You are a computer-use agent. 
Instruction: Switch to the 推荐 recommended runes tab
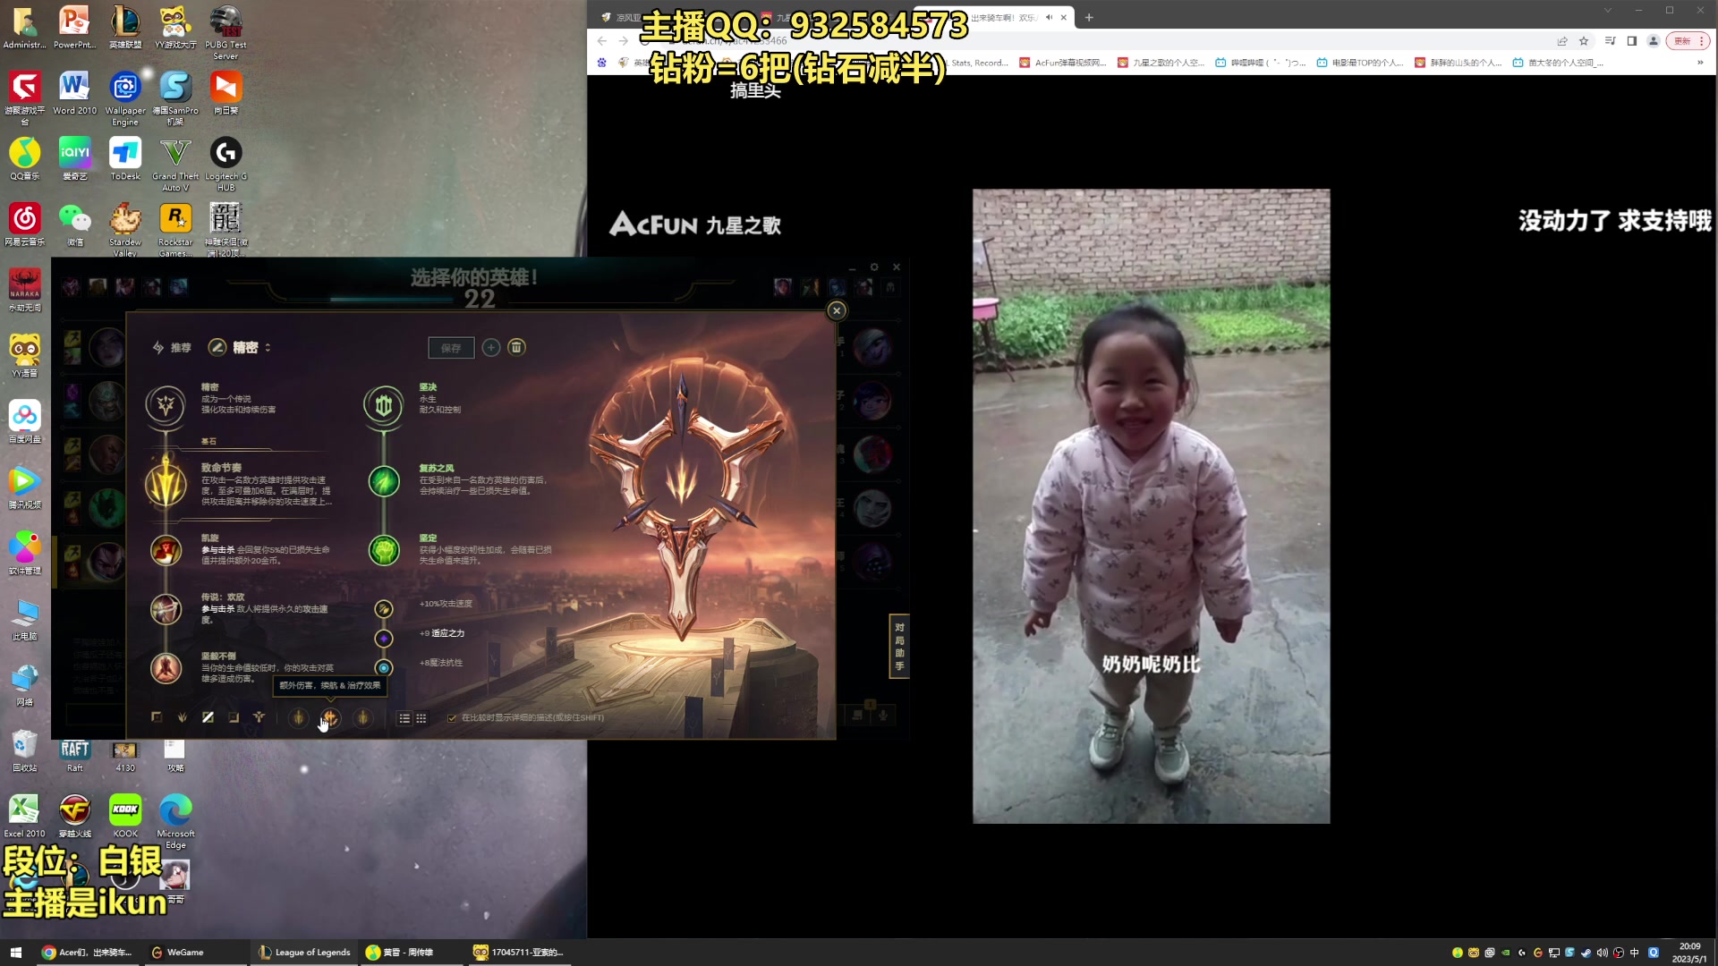coord(172,347)
